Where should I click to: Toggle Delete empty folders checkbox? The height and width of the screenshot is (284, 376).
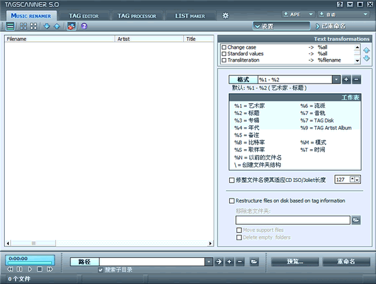(239, 237)
